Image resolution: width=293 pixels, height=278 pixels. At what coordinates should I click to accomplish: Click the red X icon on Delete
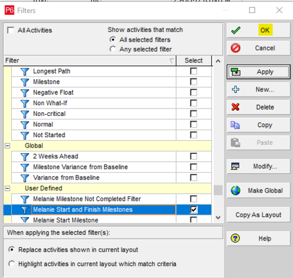[x=236, y=107]
